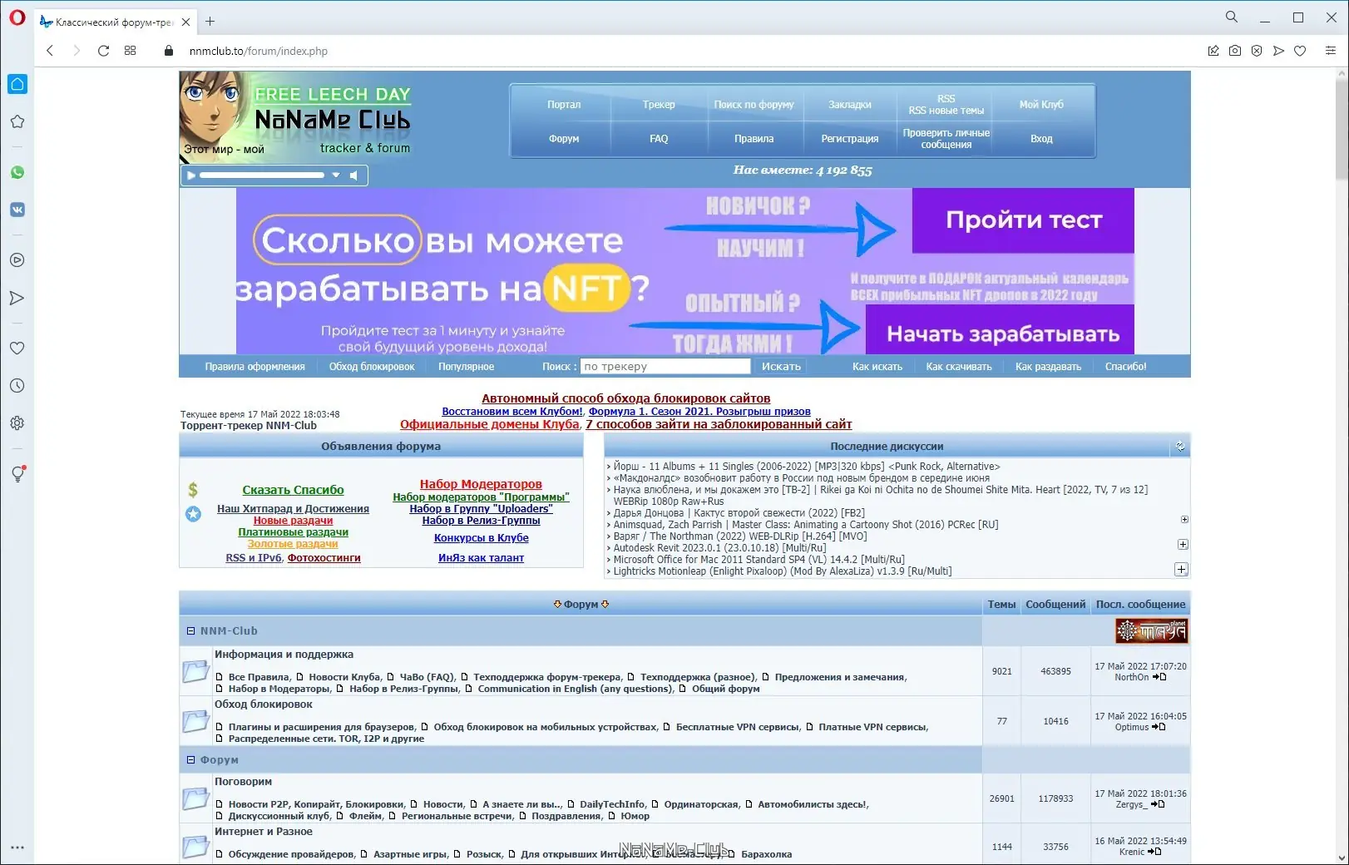
Task: Open settings gear in the sidebar
Action: 17,423
